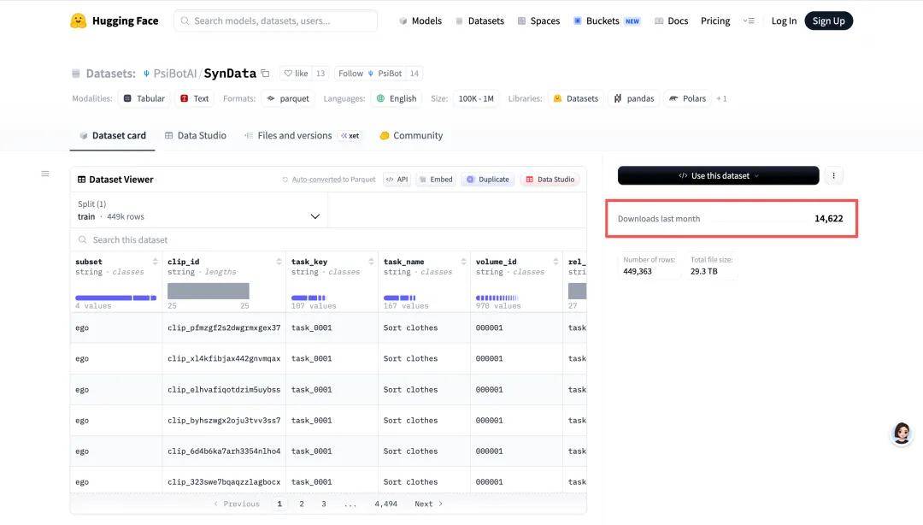Image resolution: width=923 pixels, height=525 pixels.
Task: Sort the volume_id column
Action: (556, 262)
